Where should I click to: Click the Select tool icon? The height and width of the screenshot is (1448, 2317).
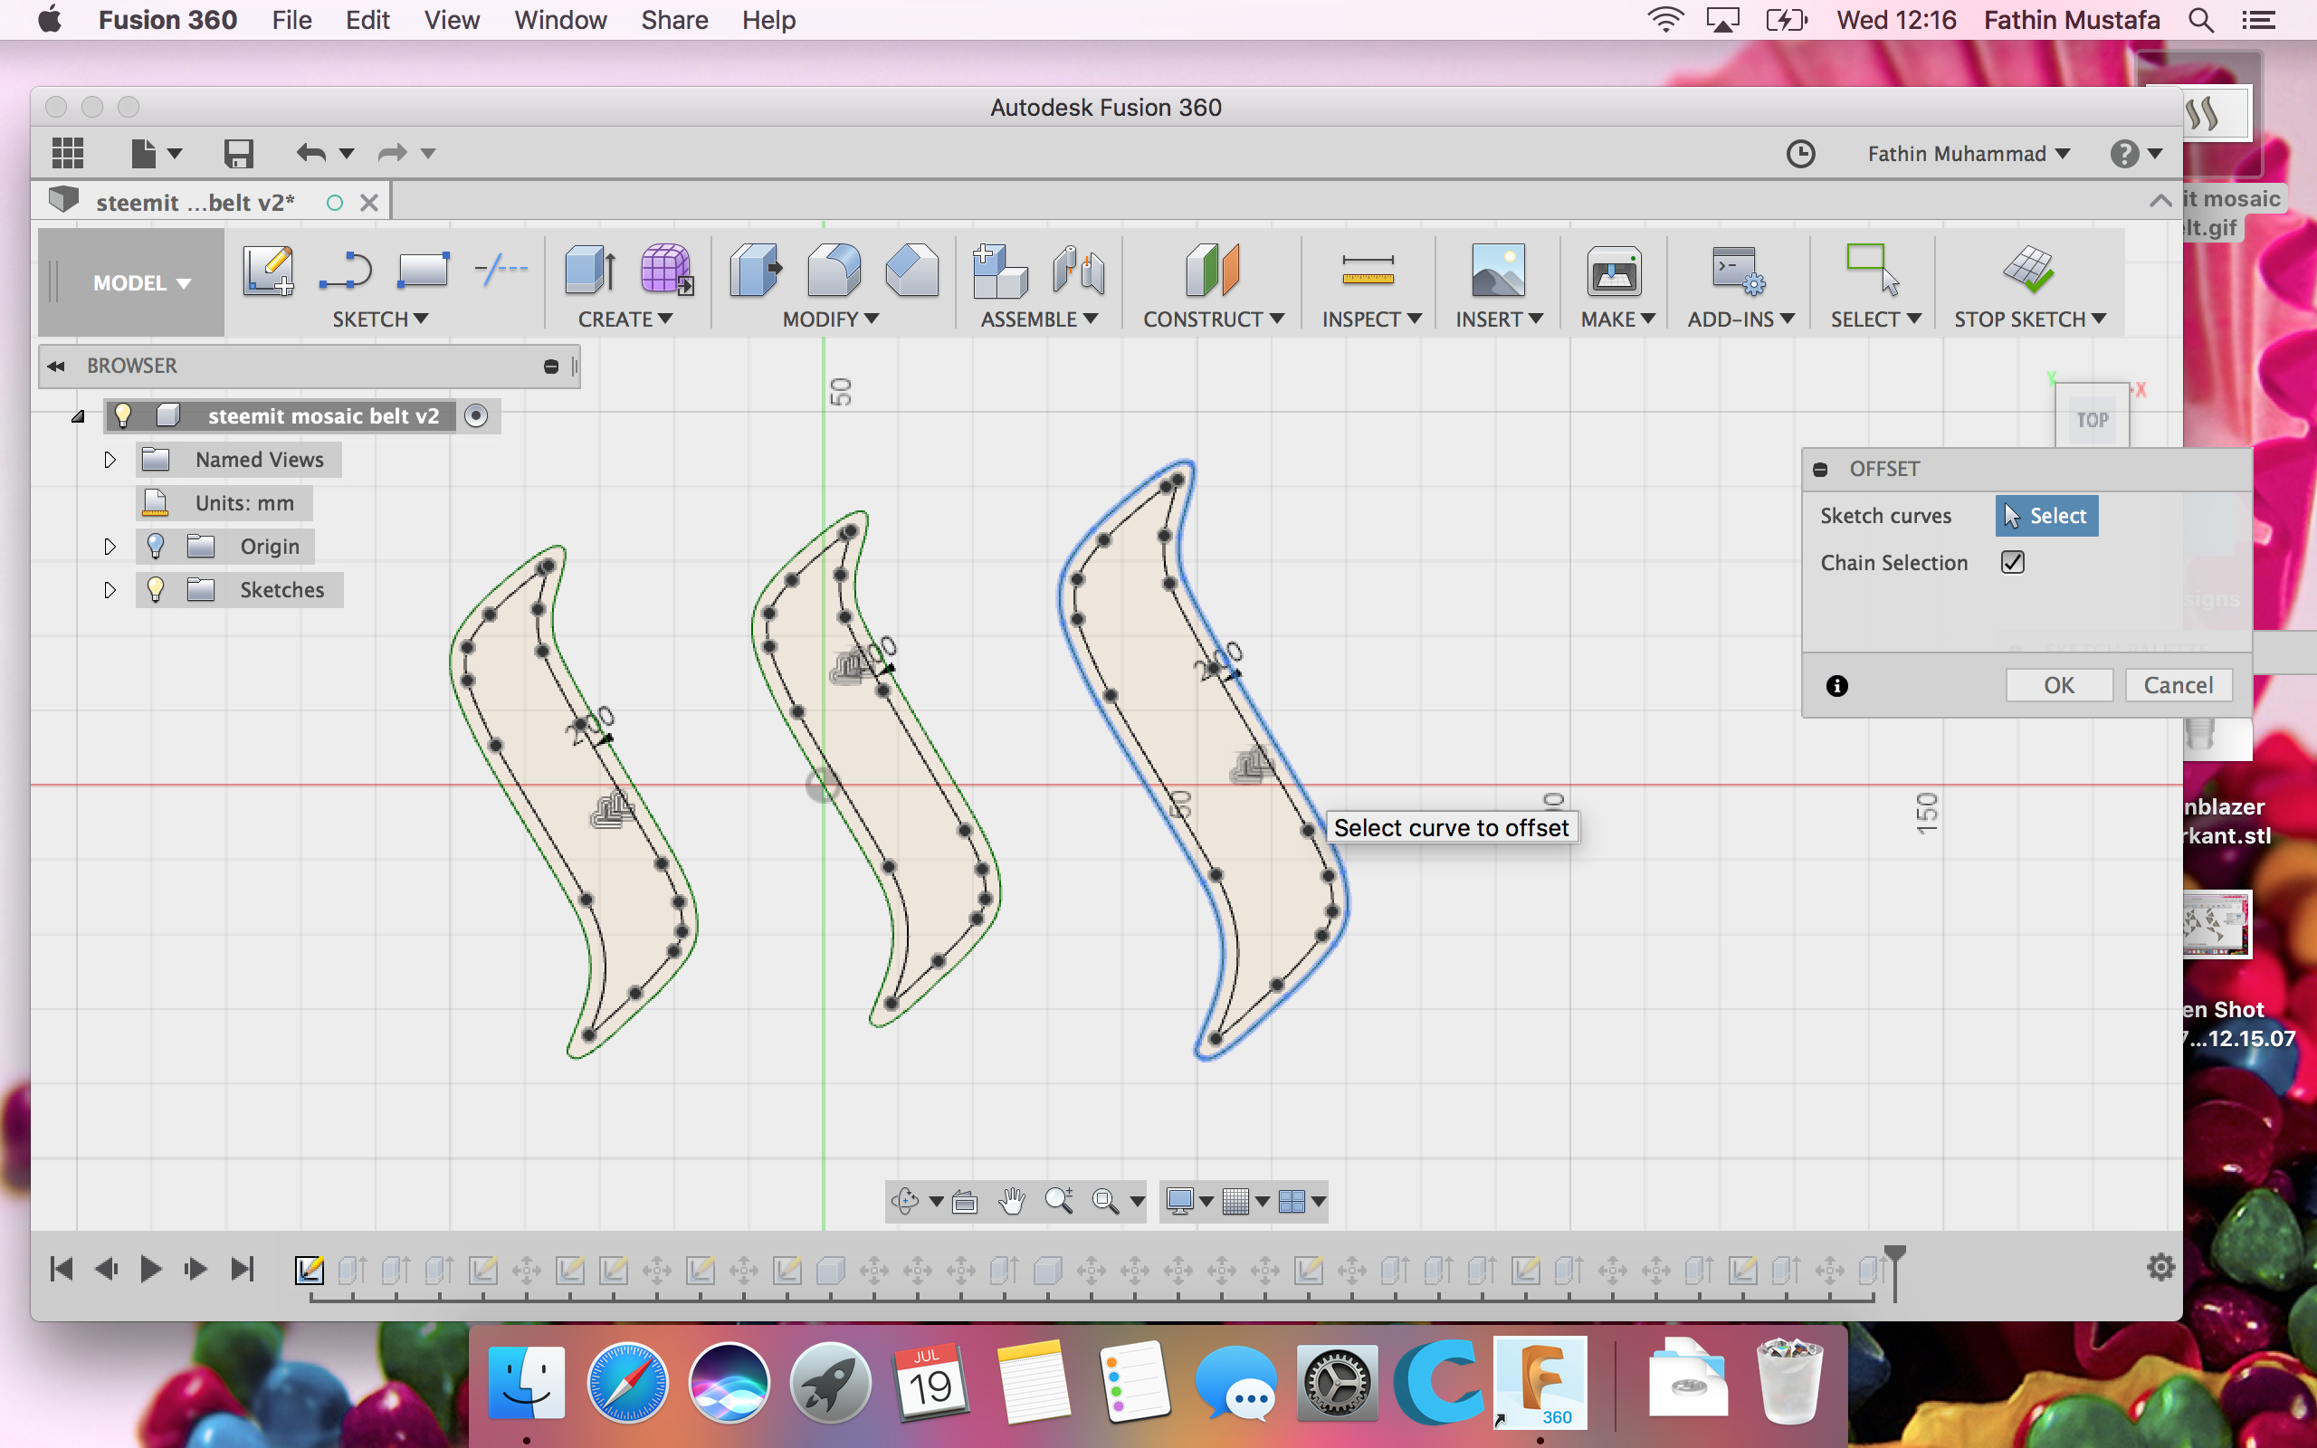pyautogui.click(x=1872, y=270)
